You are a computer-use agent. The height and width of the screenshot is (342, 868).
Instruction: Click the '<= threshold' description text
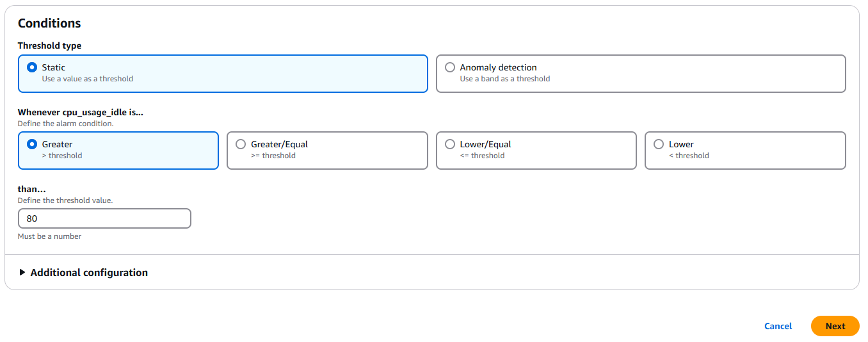pyautogui.click(x=482, y=156)
